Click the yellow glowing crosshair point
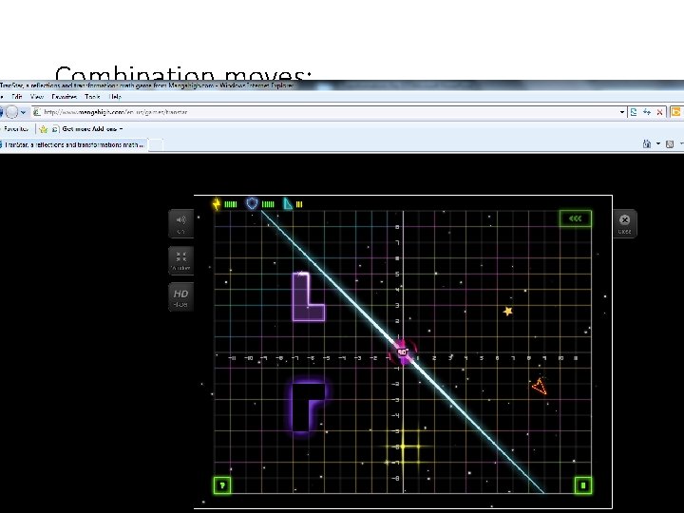The width and height of the screenshot is (684, 513). tap(404, 446)
